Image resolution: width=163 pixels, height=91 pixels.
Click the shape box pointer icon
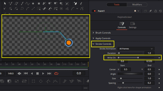coord(56,9)
